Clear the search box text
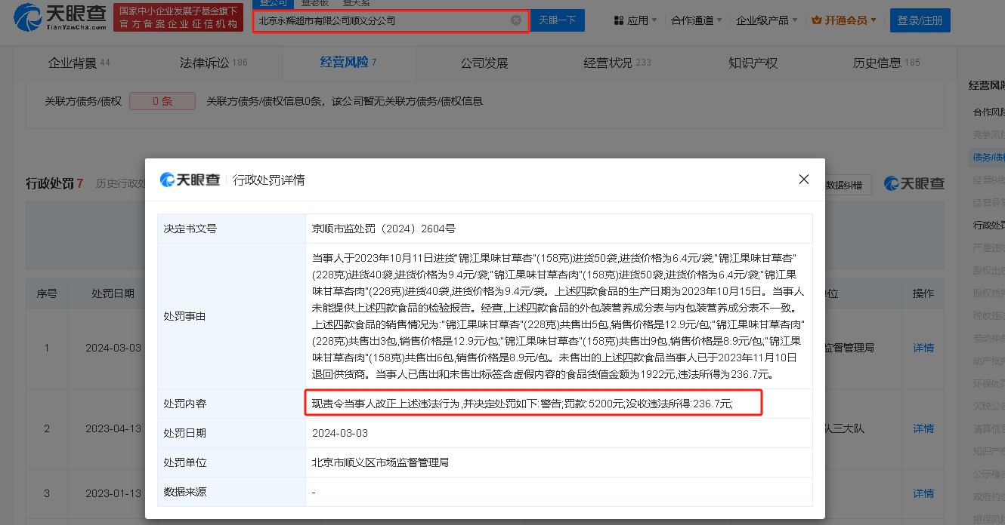 (516, 20)
